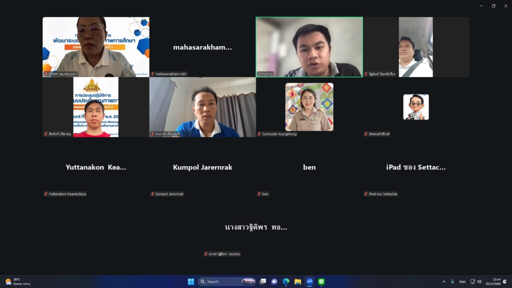Launch Microsoft Edge from the taskbar

point(286,281)
